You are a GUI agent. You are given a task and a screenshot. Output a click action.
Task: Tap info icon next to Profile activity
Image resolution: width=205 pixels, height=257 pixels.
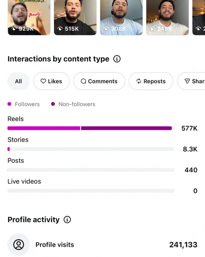click(67, 220)
